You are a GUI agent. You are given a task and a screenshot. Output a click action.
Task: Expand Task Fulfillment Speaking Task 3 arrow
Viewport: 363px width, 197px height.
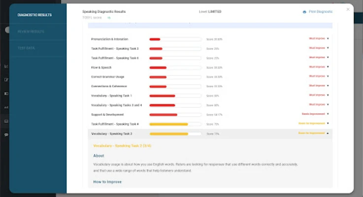pyautogui.click(x=328, y=48)
